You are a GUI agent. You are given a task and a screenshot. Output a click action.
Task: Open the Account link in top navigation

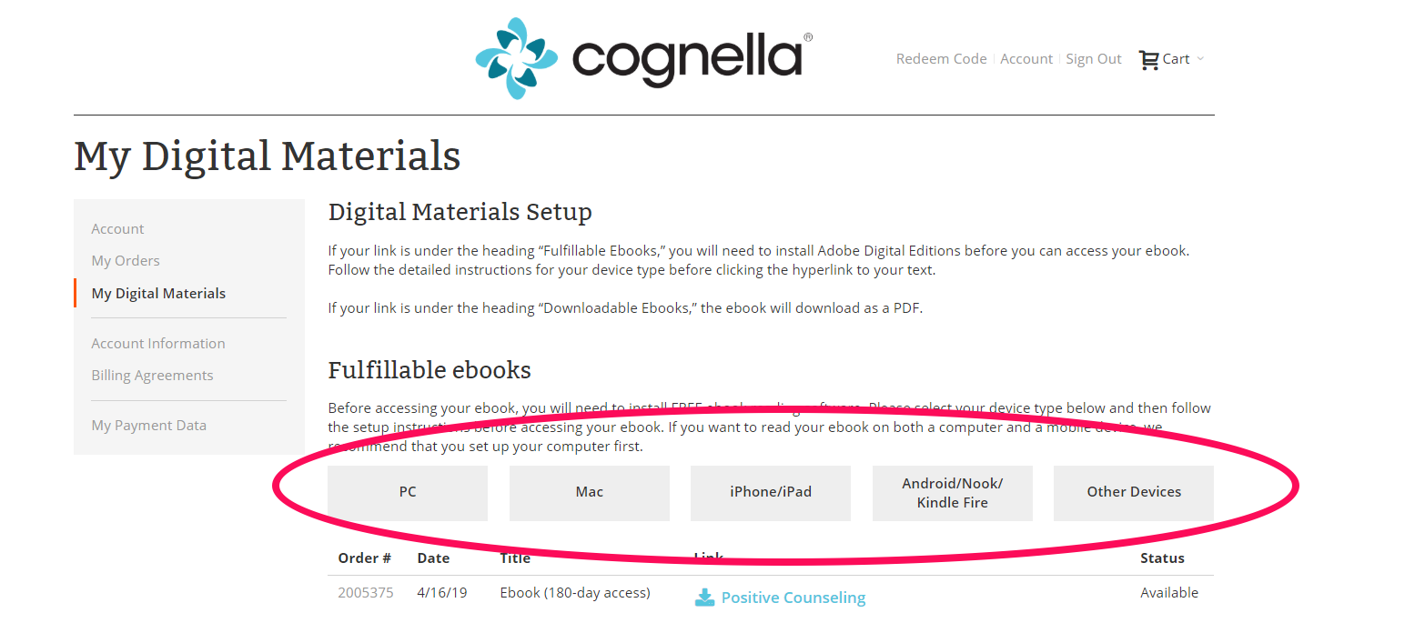pyautogui.click(x=1026, y=58)
